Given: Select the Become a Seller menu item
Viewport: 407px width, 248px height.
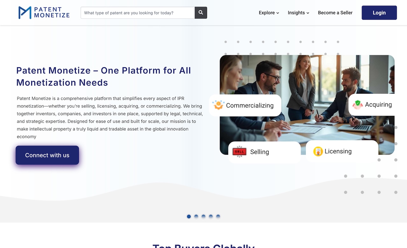Looking at the screenshot, I should pos(335,13).
